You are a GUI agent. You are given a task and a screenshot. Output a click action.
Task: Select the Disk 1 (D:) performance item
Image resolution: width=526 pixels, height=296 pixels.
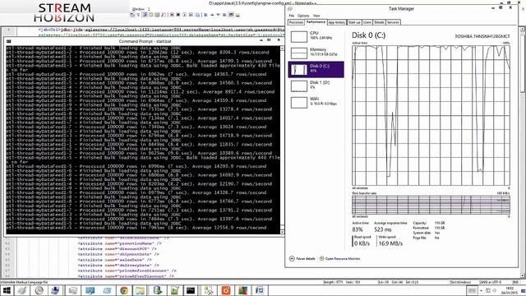pyautogui.click(x=316, y=86)
